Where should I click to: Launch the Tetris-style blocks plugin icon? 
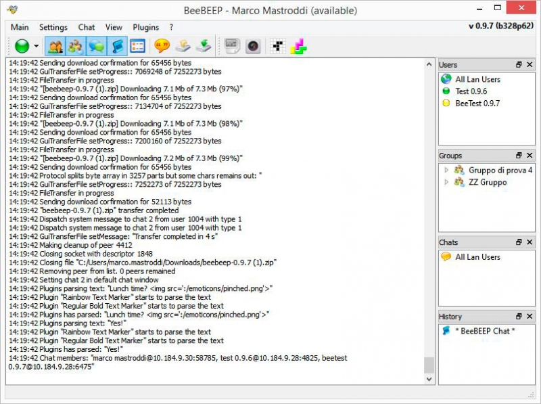coord(298,46)
